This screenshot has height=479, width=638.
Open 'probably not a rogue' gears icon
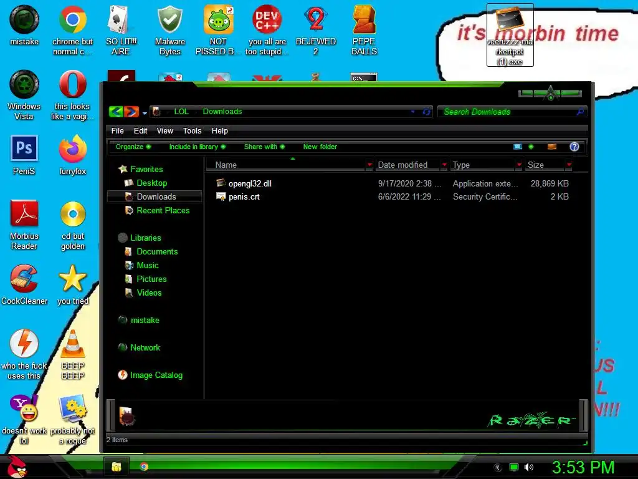pyautogui.click(x=72, y=419)
